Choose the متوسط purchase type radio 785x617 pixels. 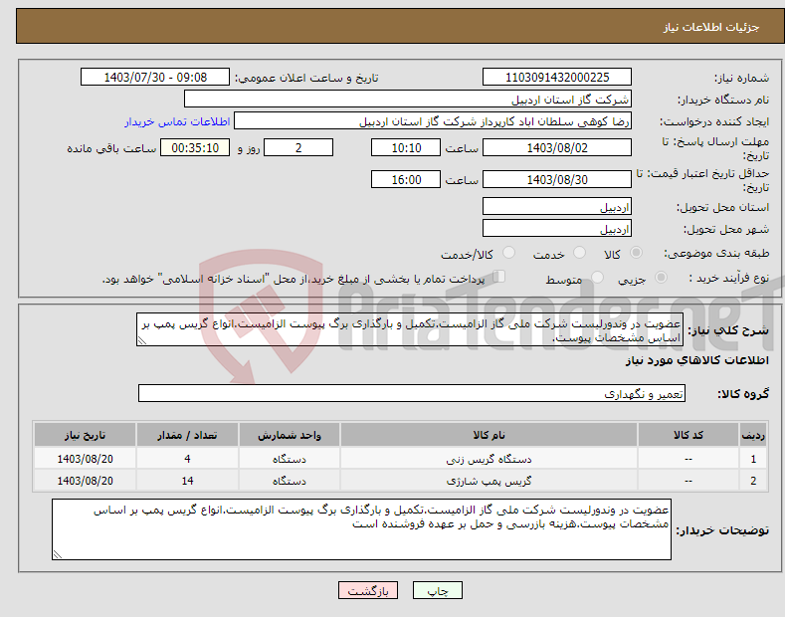point(597,277)
